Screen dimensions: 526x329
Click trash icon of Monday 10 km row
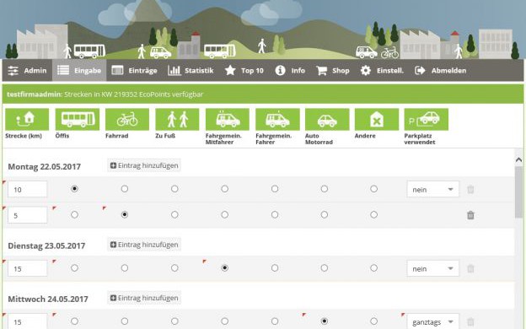point(470,189)
